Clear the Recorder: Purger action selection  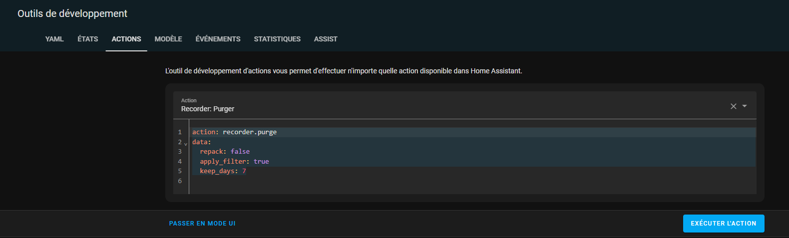[x=733, y=106]
